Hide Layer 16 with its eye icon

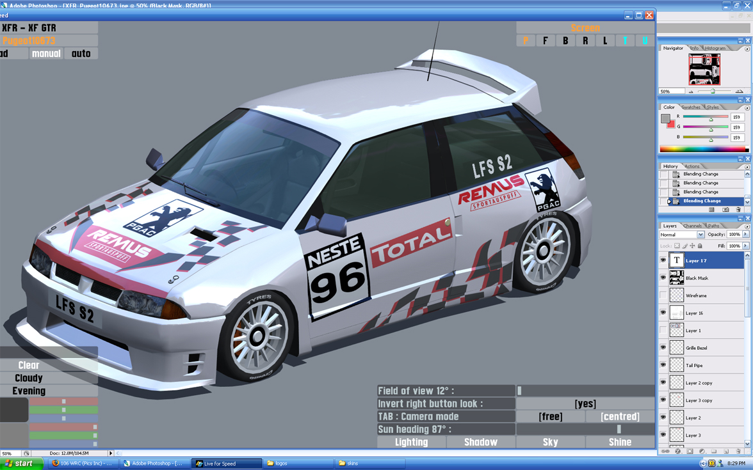point(663,313)
